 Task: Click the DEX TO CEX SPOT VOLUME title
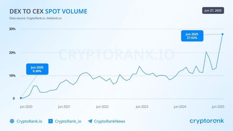point(48,12)
